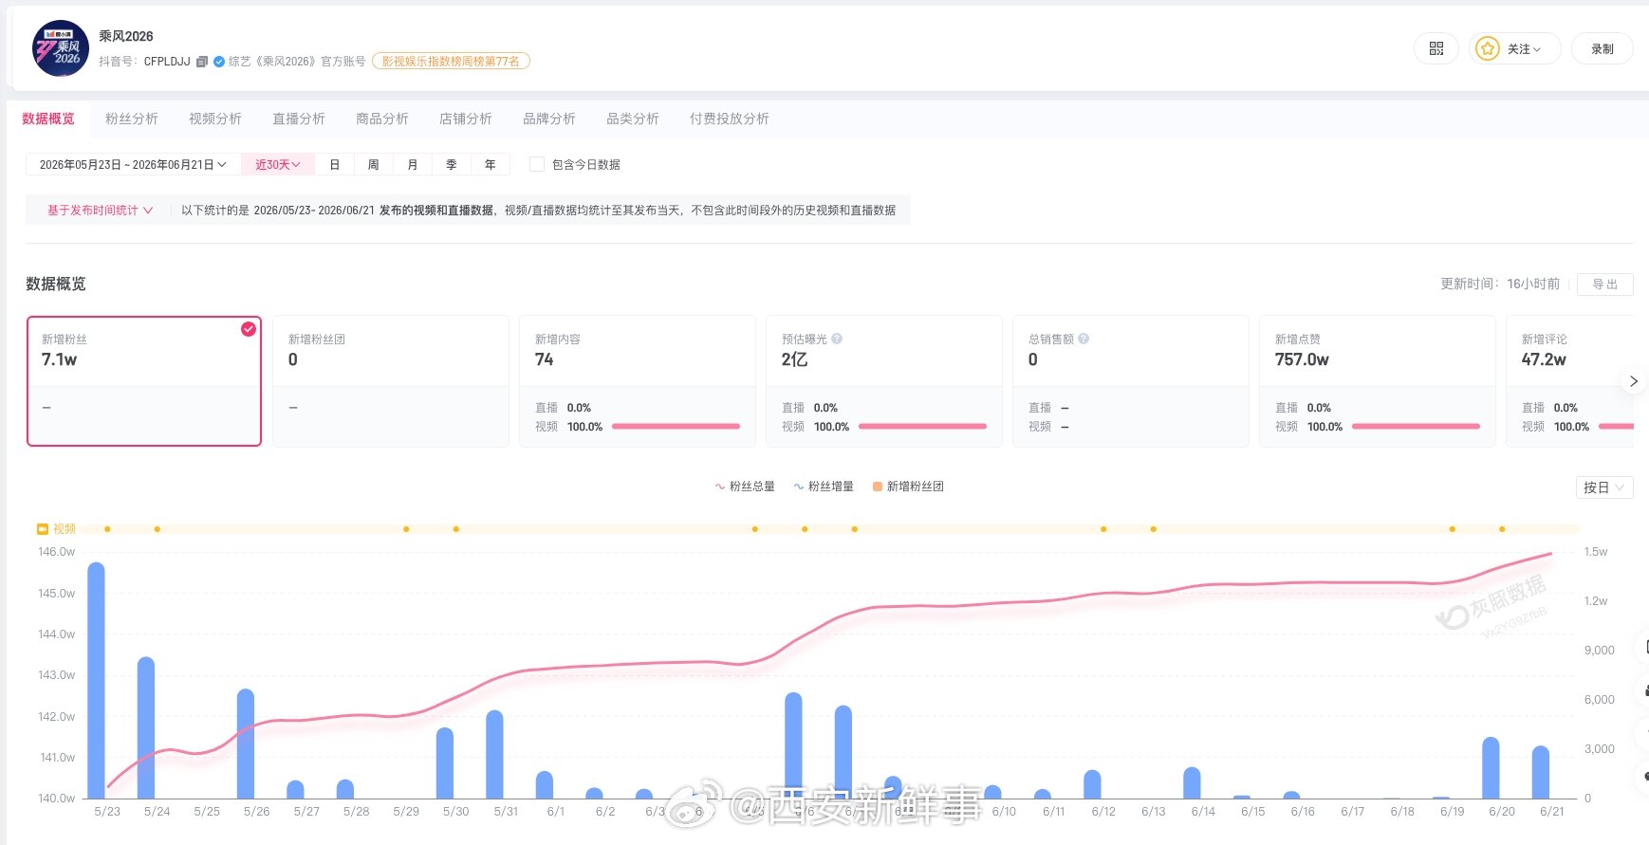Viewport: 1649px width, 845px height.
Task: Click 新增内容 视频 100% progress bar
Action: tap(676, 427)
